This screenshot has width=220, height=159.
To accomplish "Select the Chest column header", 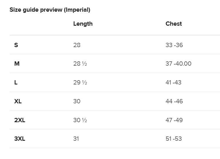I will (x=174, y=24).
